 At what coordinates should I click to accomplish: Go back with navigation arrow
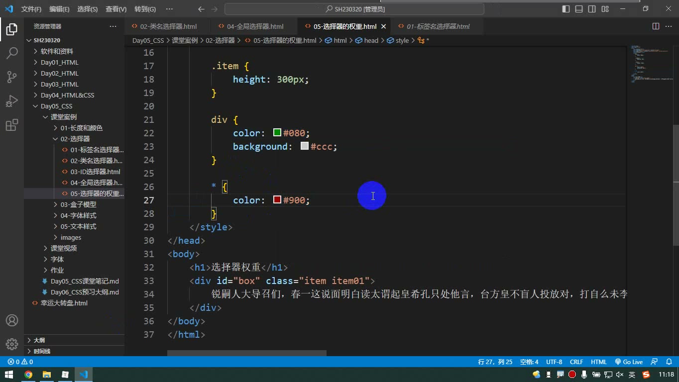tap(201, 9)
